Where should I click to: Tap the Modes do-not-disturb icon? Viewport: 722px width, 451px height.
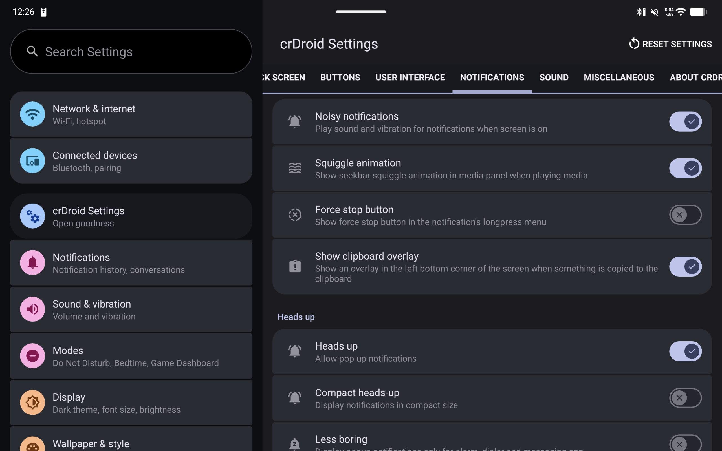click(x=32, y=356)
